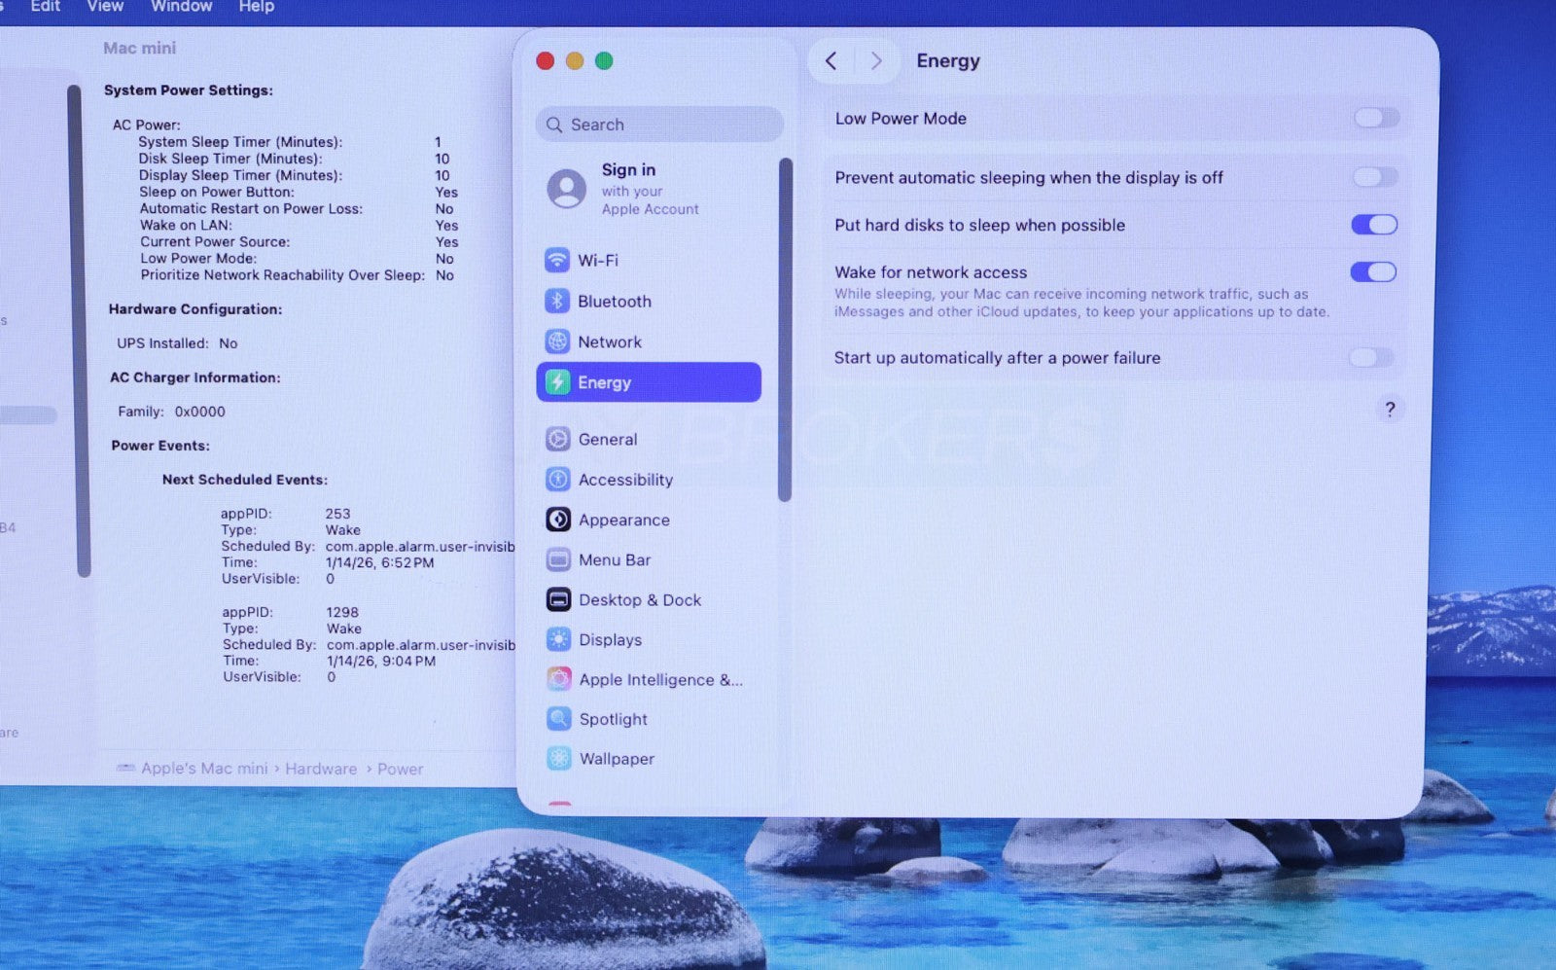The height and width of the screenshot is (970, 1556).
Task: Toggle Prevent automatic sleeping when display off
Action: pyautogui.click(x=1374, y=177)
